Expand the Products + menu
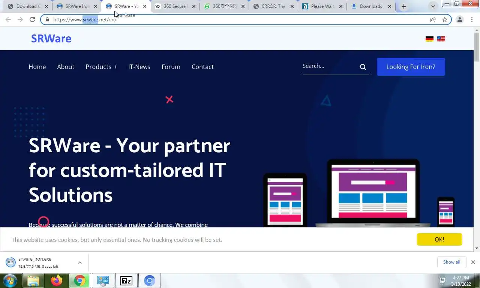Screen dimensions: 480x288 pyautogui.click(x=101, y=67)
